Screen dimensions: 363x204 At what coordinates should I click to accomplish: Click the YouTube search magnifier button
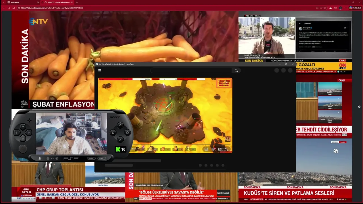(236, 70)
